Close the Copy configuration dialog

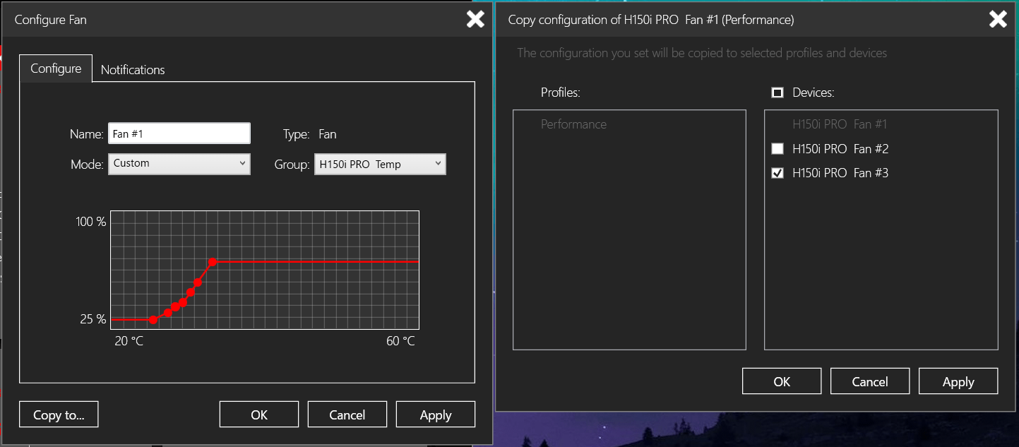(x=998, y=20)
